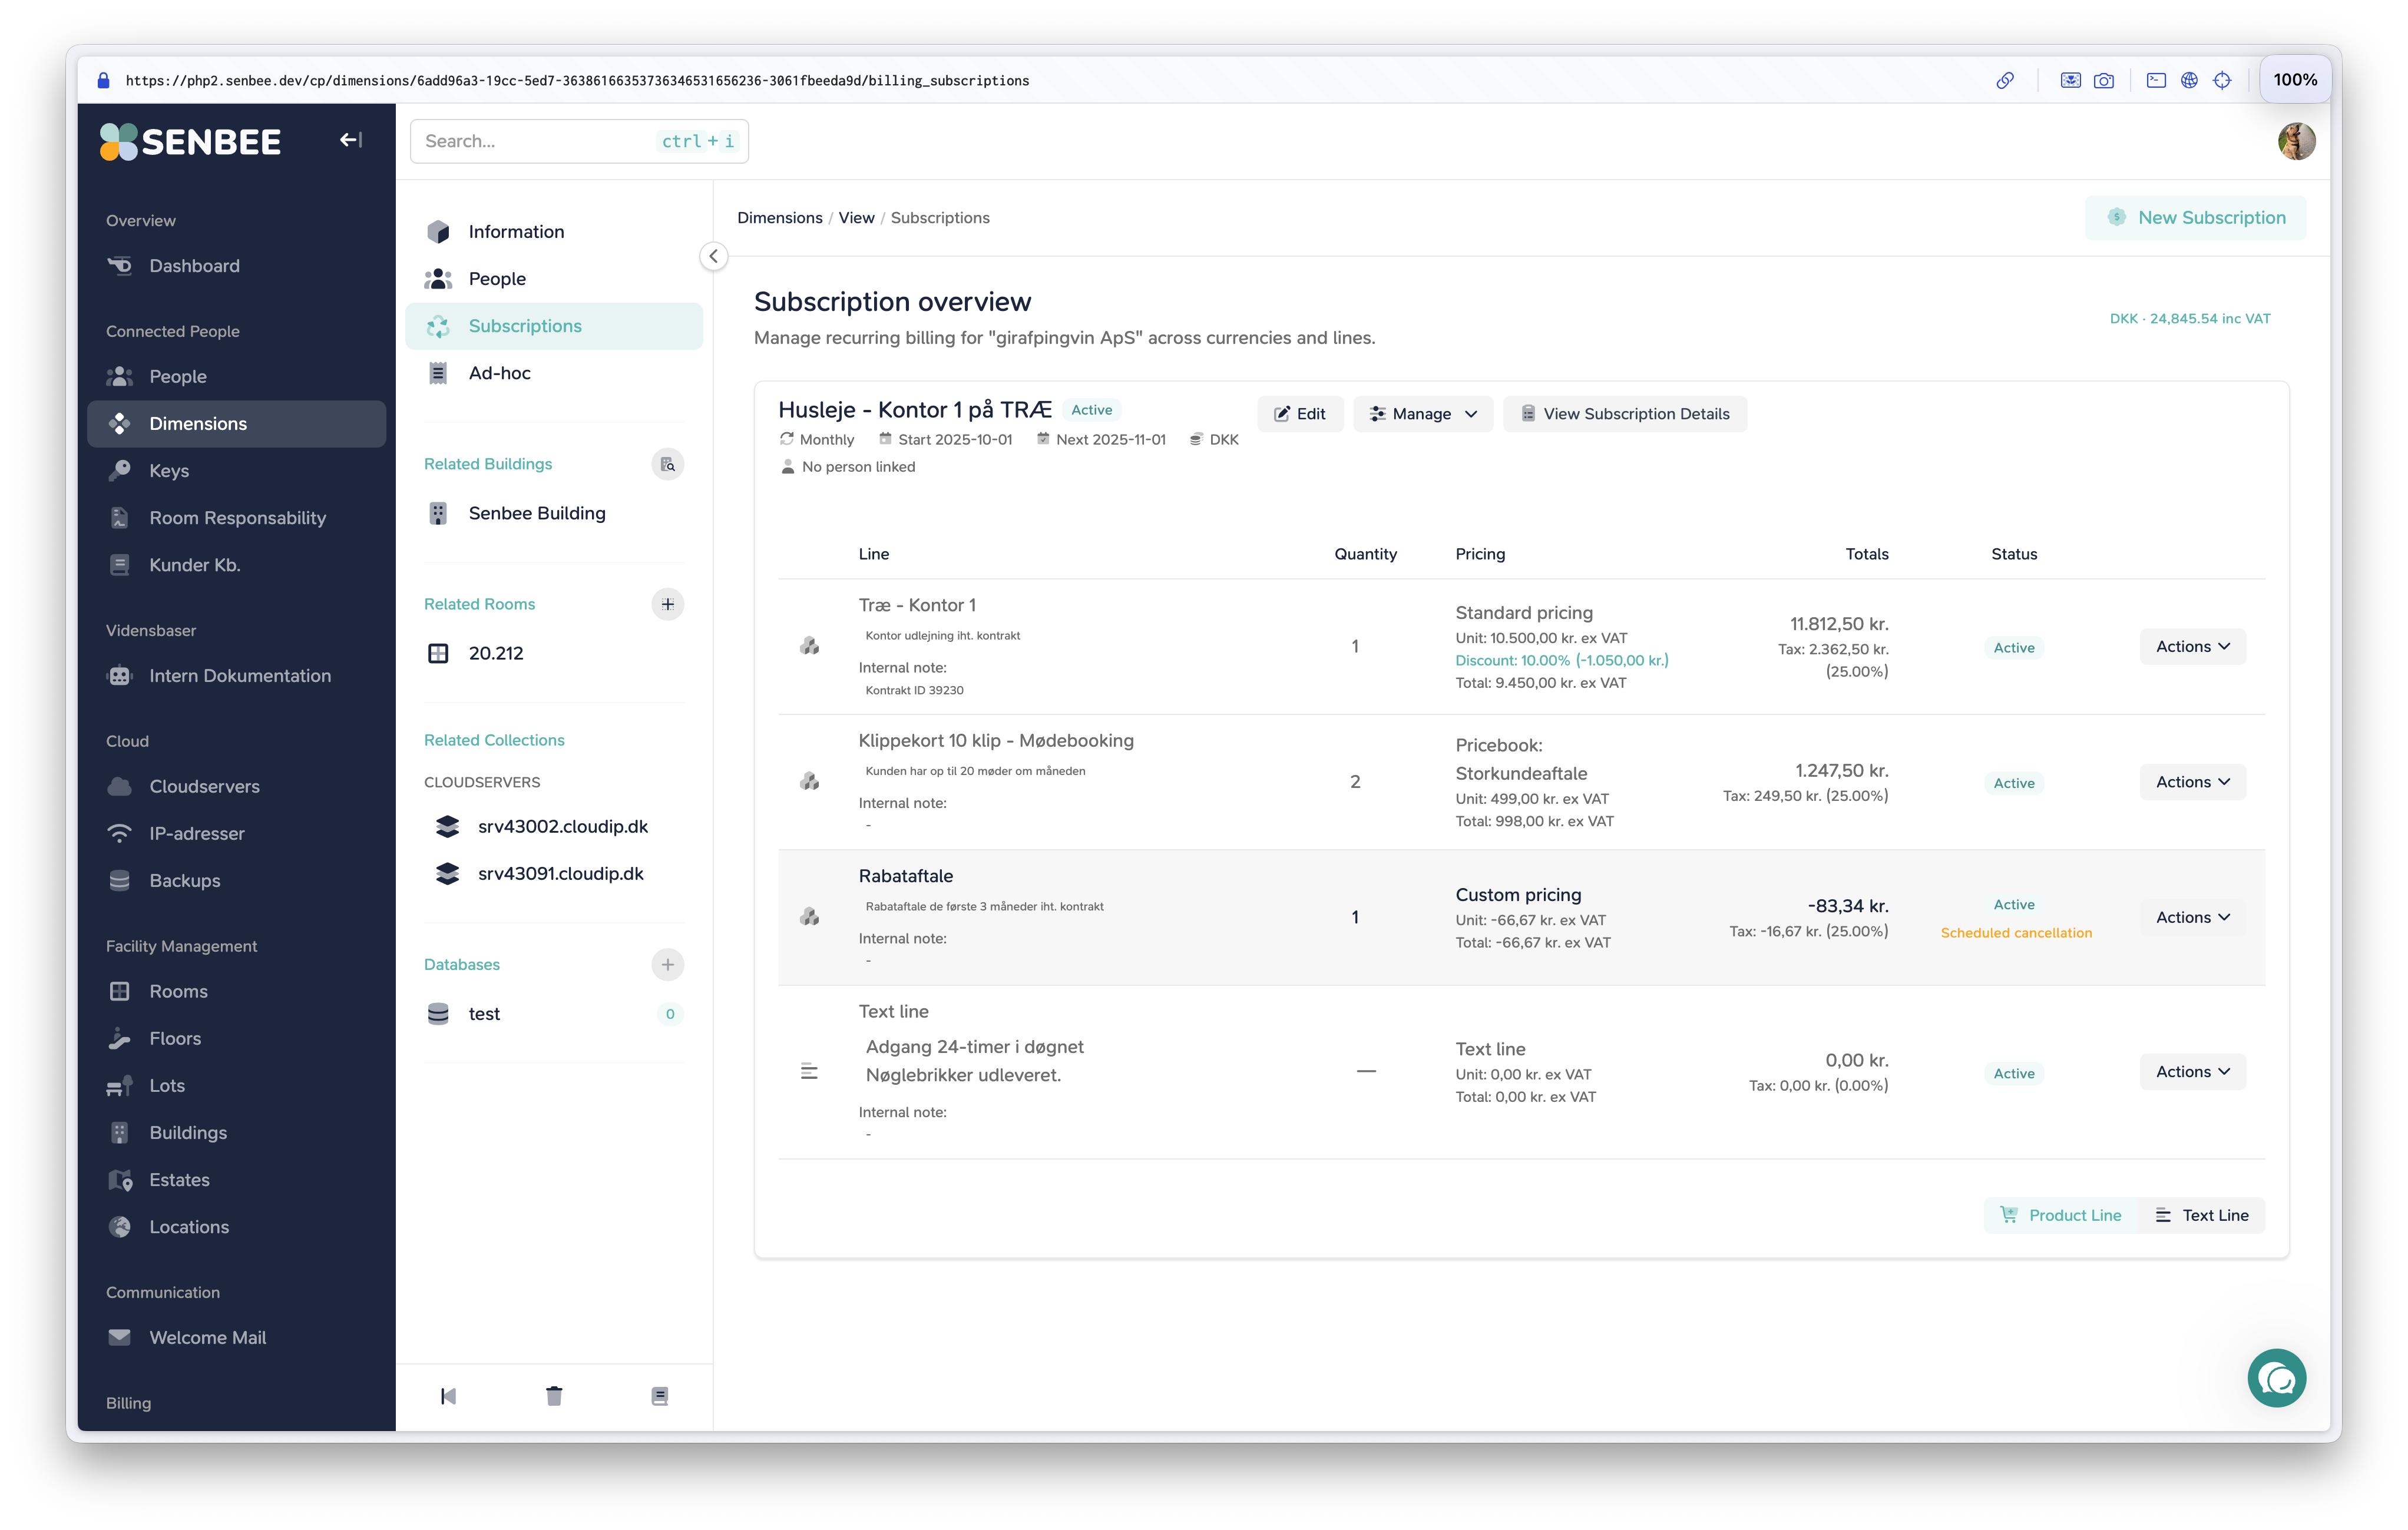Open the People tab in secondary panel
Viewport: 2408px width, 1530px height.
(554, 279)
